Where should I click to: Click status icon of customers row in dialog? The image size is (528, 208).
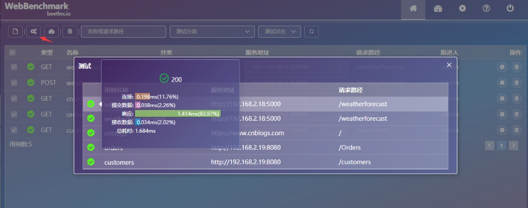click(91, 162)
